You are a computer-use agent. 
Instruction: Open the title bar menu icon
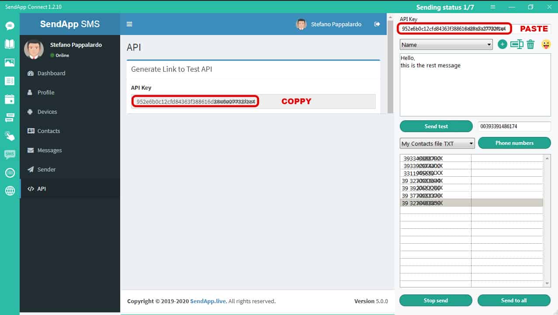pyautogui.click(x=493, y=7)
